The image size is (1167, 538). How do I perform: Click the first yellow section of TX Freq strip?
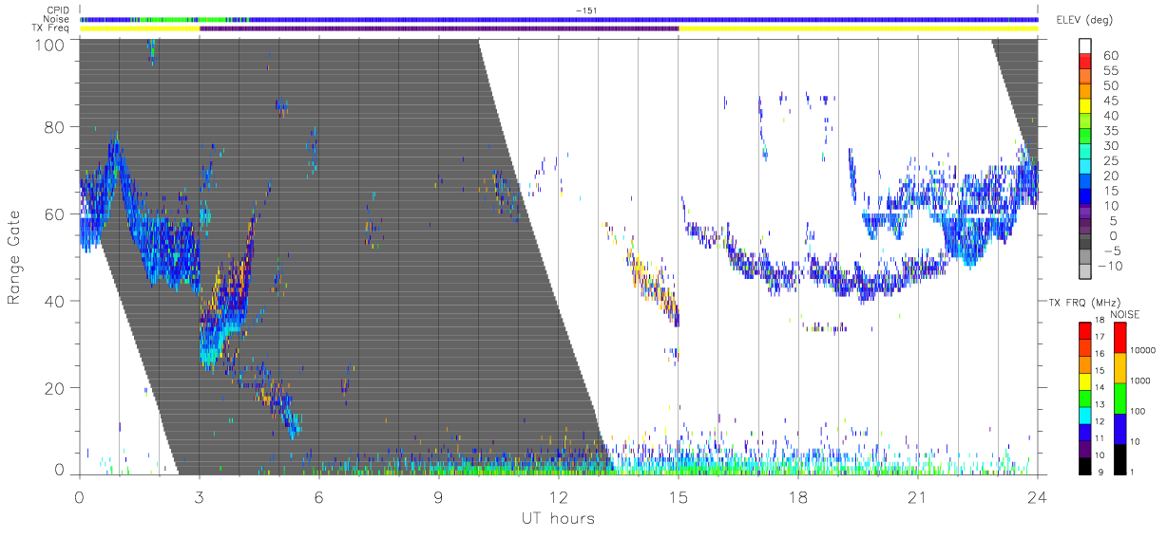pyautogui.click(x=140, y=28)
